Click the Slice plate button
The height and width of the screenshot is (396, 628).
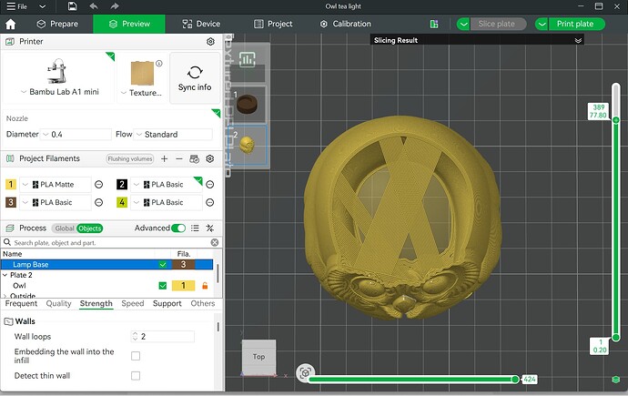(x=497, y=24)
